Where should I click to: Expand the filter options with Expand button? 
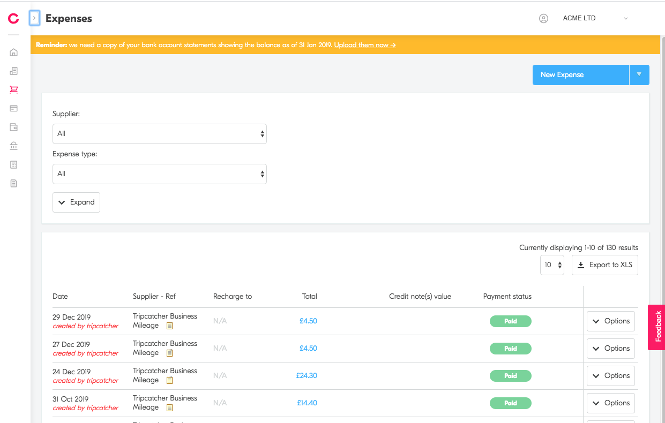76,202
